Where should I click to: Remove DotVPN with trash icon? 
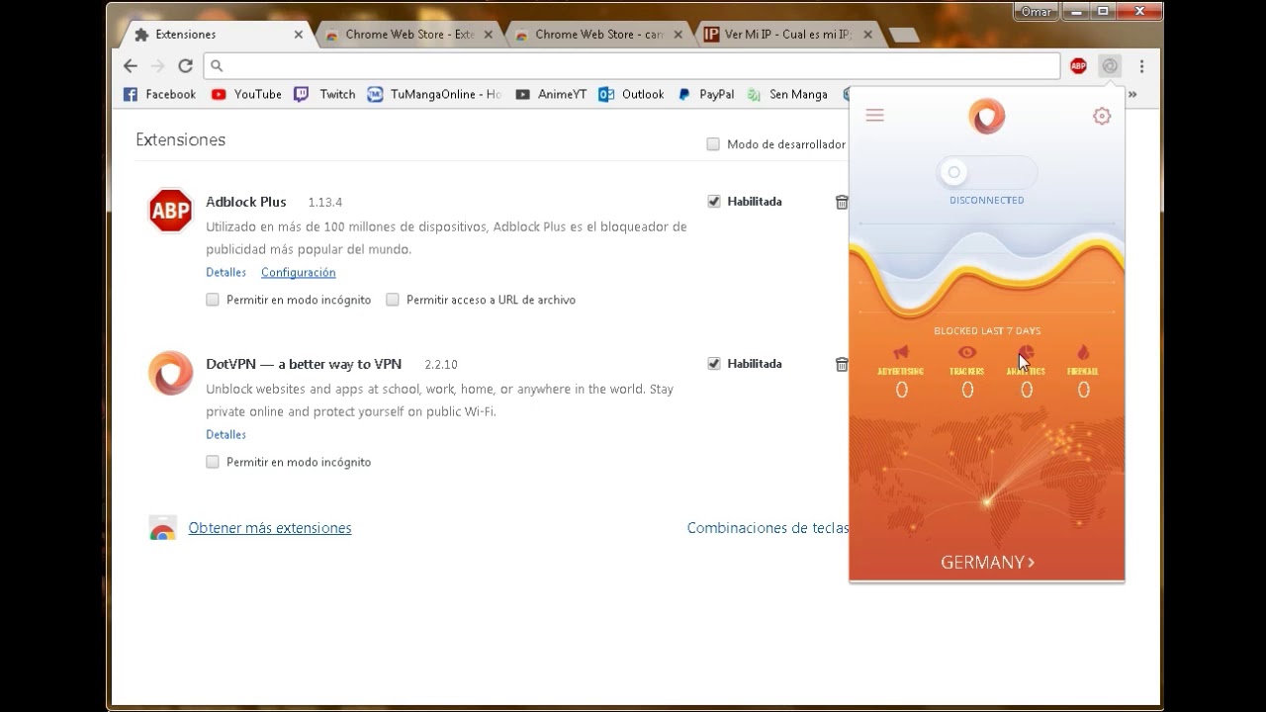(x=842, y=364)
